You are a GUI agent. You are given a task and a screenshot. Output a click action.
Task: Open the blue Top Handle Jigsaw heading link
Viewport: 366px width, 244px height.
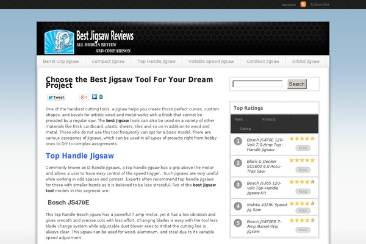79,156
